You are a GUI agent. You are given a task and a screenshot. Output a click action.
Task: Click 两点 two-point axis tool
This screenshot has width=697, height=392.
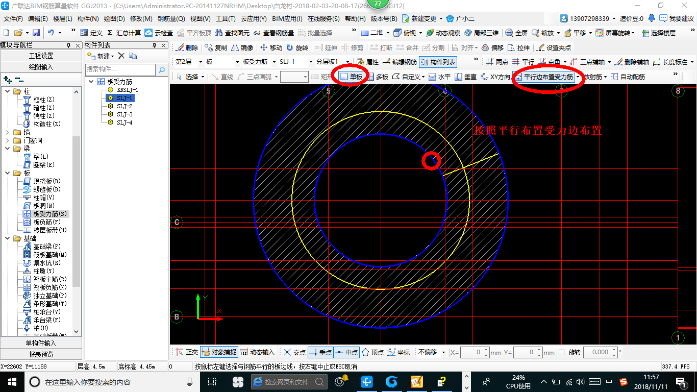497,62
